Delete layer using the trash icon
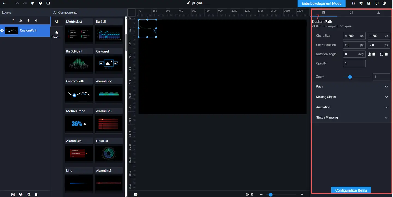 coord(36,195)
